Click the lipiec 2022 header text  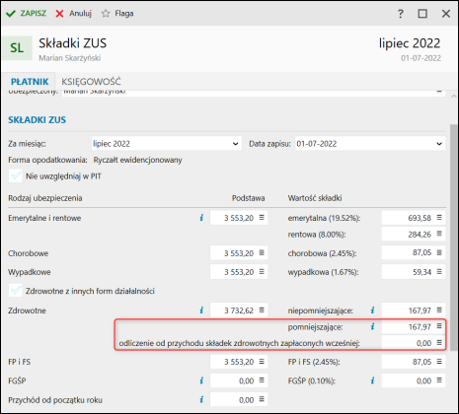click(410, 43)
